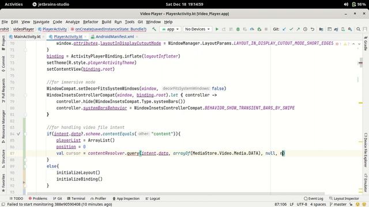Change the UTF-8 file encoding
Screen dimensions: 369x207
coord(302,205)
